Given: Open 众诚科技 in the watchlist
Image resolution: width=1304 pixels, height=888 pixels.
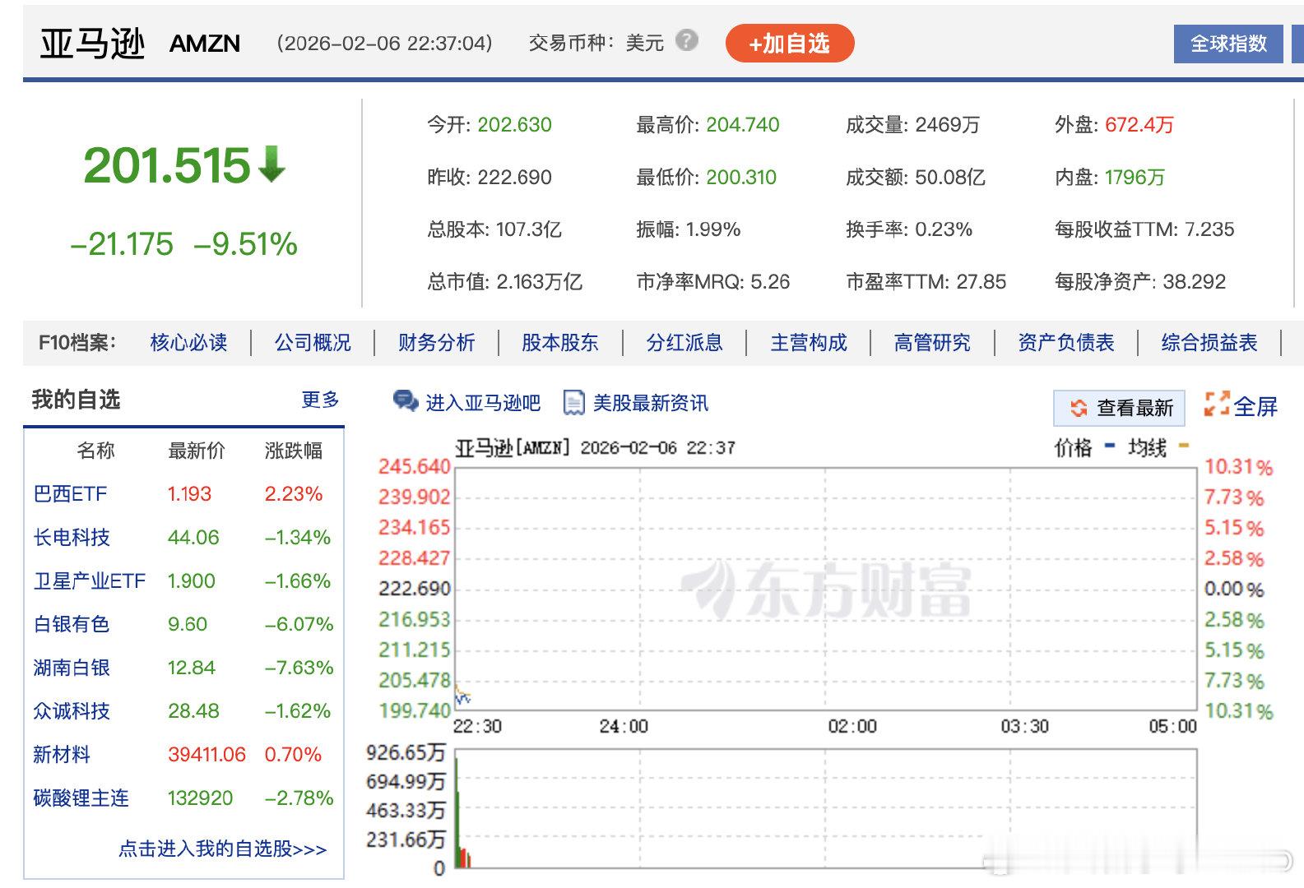Looking at the screenshot, I should 72,711.
